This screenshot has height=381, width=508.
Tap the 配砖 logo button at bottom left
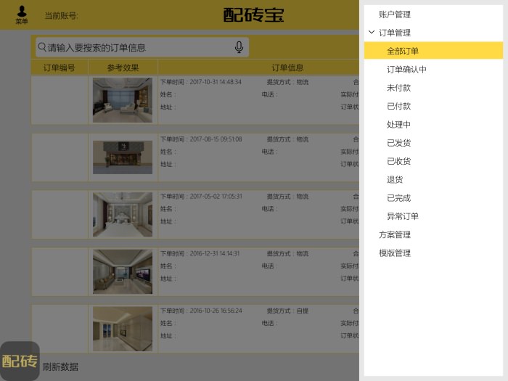[x=20, y=361]
